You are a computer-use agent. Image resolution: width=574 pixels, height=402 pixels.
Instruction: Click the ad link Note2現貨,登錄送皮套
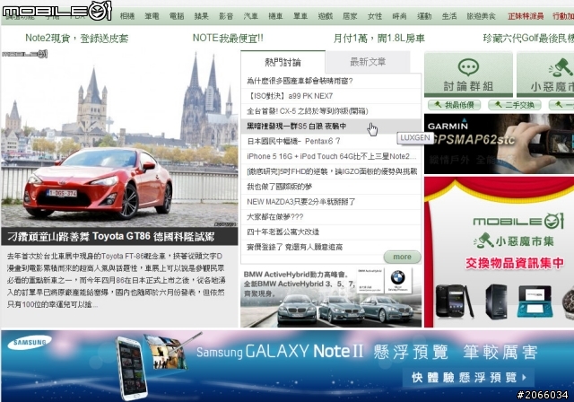[77, 38]
